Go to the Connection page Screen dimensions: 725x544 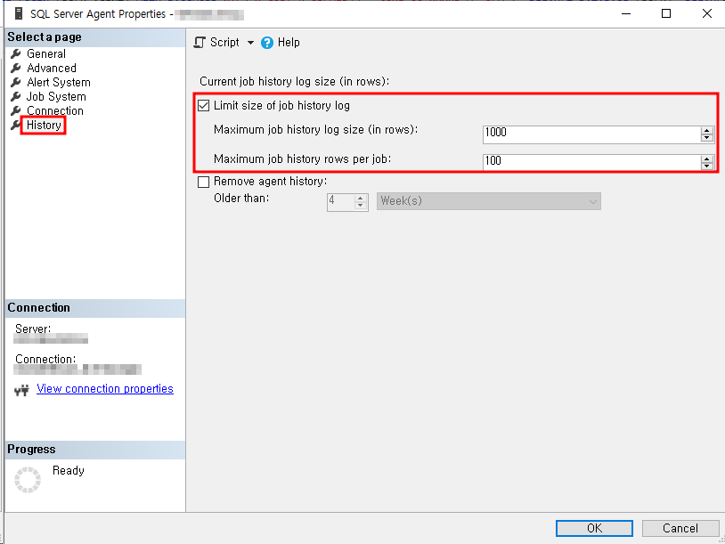tap(55, 111)
